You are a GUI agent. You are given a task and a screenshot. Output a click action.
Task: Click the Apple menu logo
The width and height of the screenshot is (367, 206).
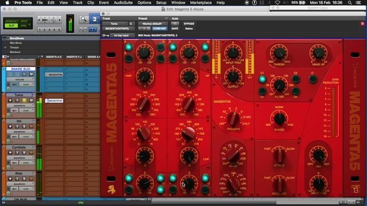point(7,2)
